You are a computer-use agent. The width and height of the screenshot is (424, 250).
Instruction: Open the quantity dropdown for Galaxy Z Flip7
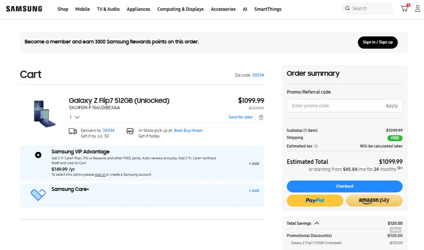[75, 117]
